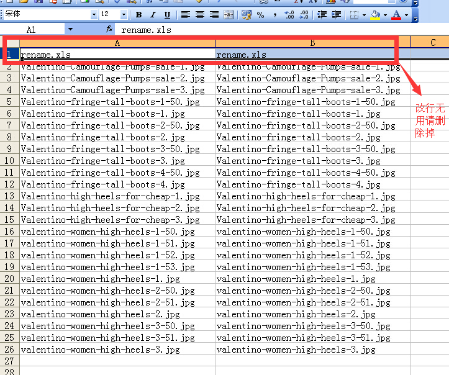Viewport: 449px width, 375px height.
Task: Select row 27 header
Action: (x=9, y=361)
